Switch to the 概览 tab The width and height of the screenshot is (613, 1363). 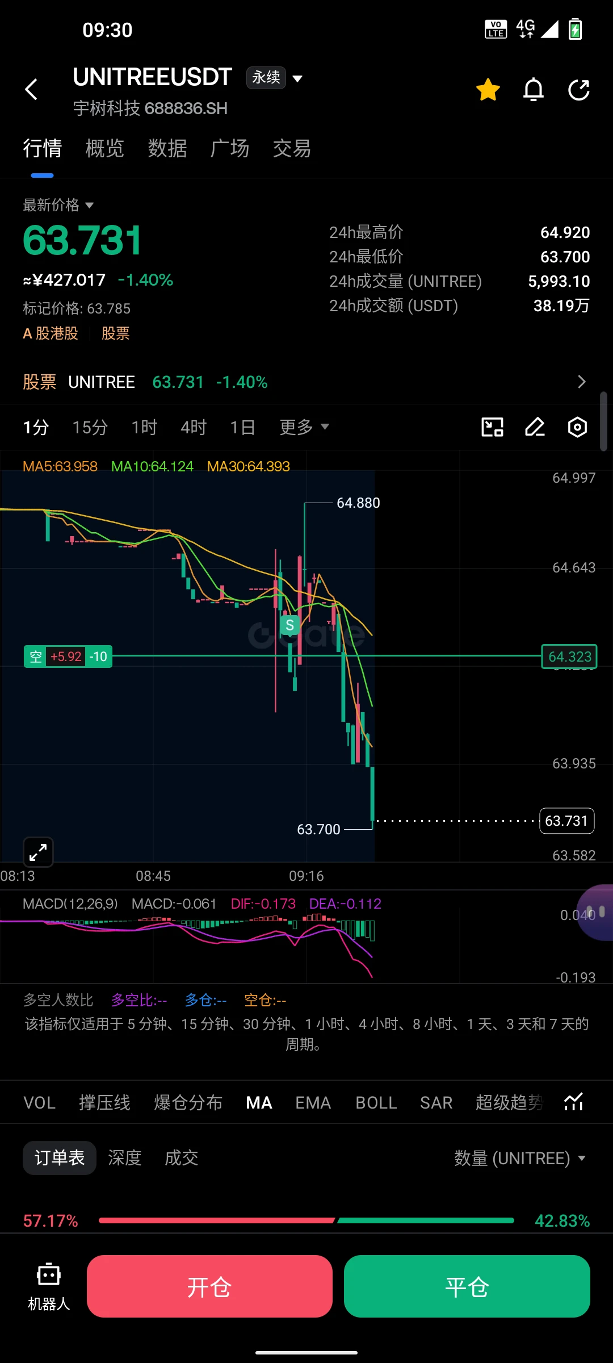(105, 149)
